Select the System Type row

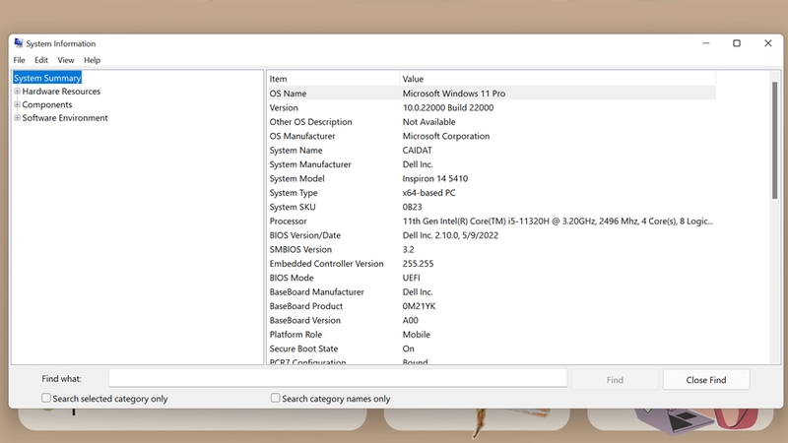tap(492, 193)
